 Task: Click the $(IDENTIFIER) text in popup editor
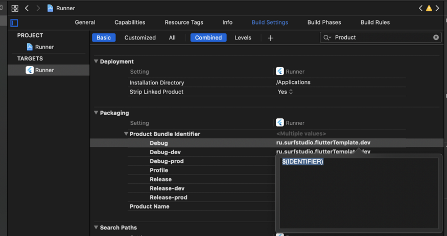(302, 162)
